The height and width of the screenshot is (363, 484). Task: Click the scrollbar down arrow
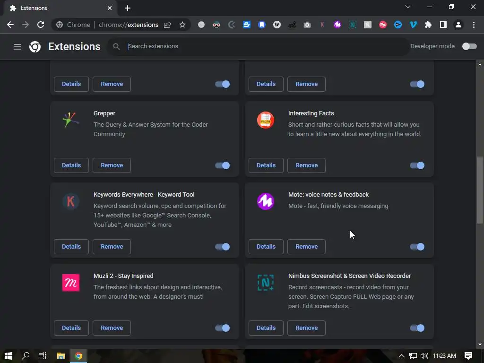[480, 345]
